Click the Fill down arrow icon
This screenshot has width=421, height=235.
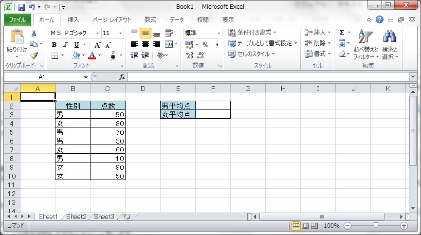point(342,43)
